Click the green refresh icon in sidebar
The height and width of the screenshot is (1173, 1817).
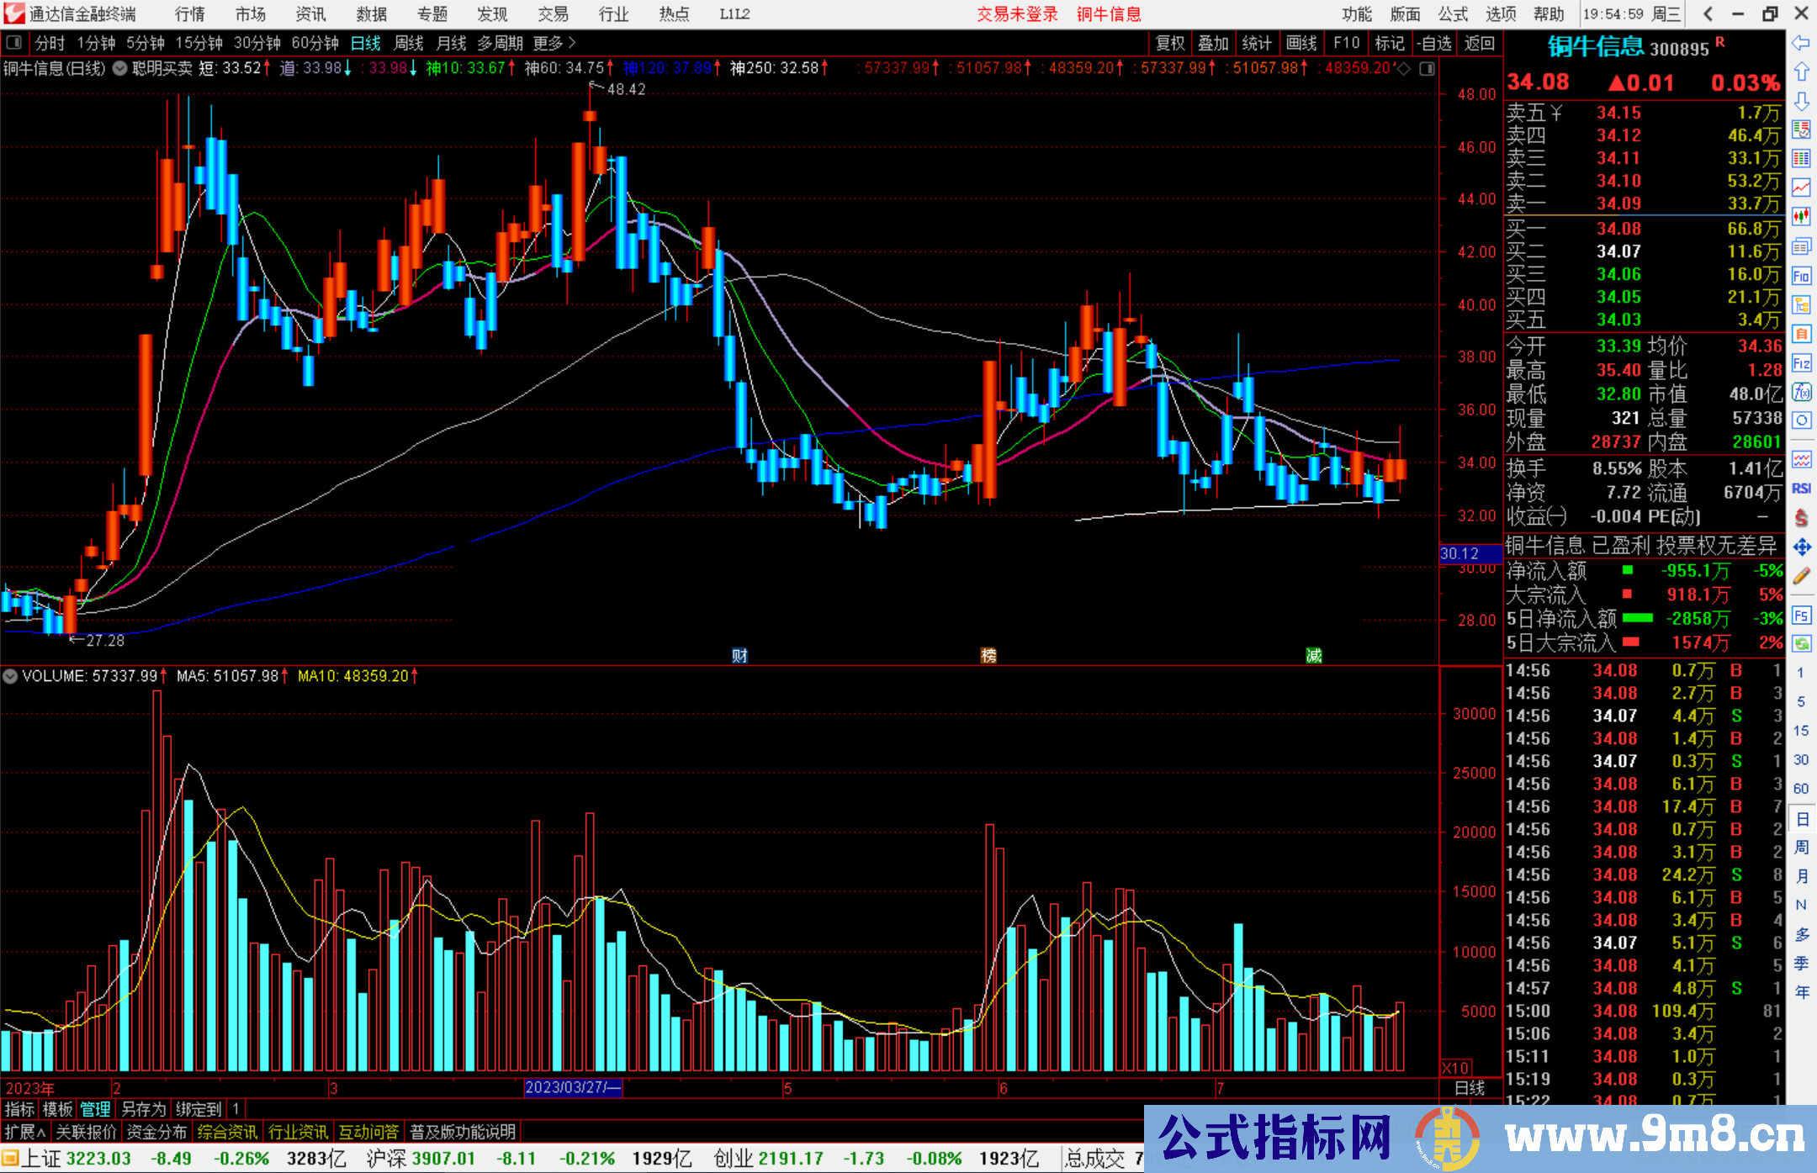pyautogui.click(x=1801, y=644)
